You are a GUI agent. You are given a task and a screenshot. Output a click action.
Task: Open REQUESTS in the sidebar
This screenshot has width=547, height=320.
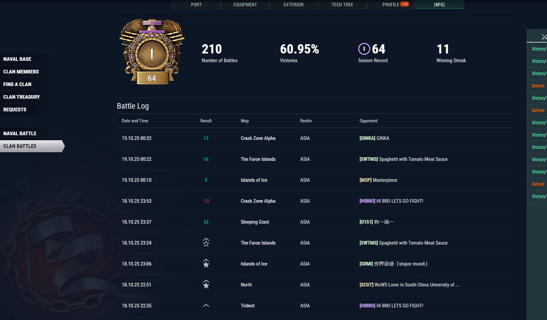click(15, 110)
